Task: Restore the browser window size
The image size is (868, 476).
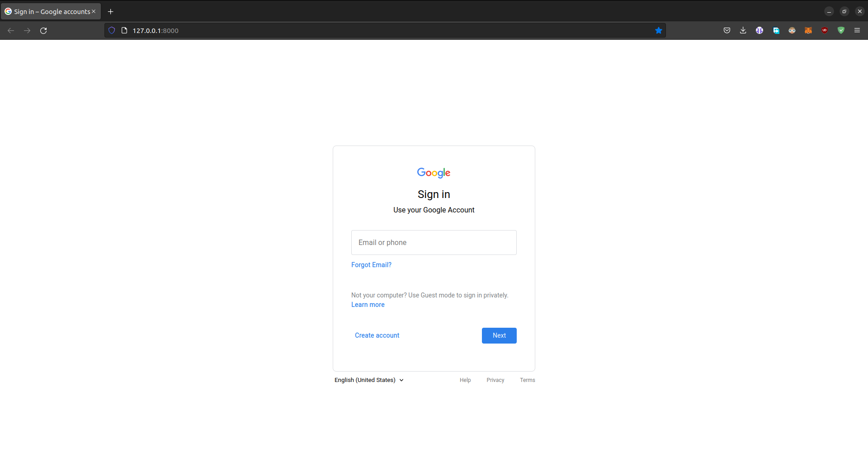Action: click(844, 11)
